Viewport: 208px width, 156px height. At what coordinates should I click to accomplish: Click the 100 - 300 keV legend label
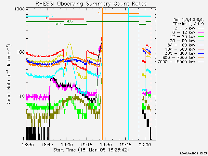pos(180,49)
